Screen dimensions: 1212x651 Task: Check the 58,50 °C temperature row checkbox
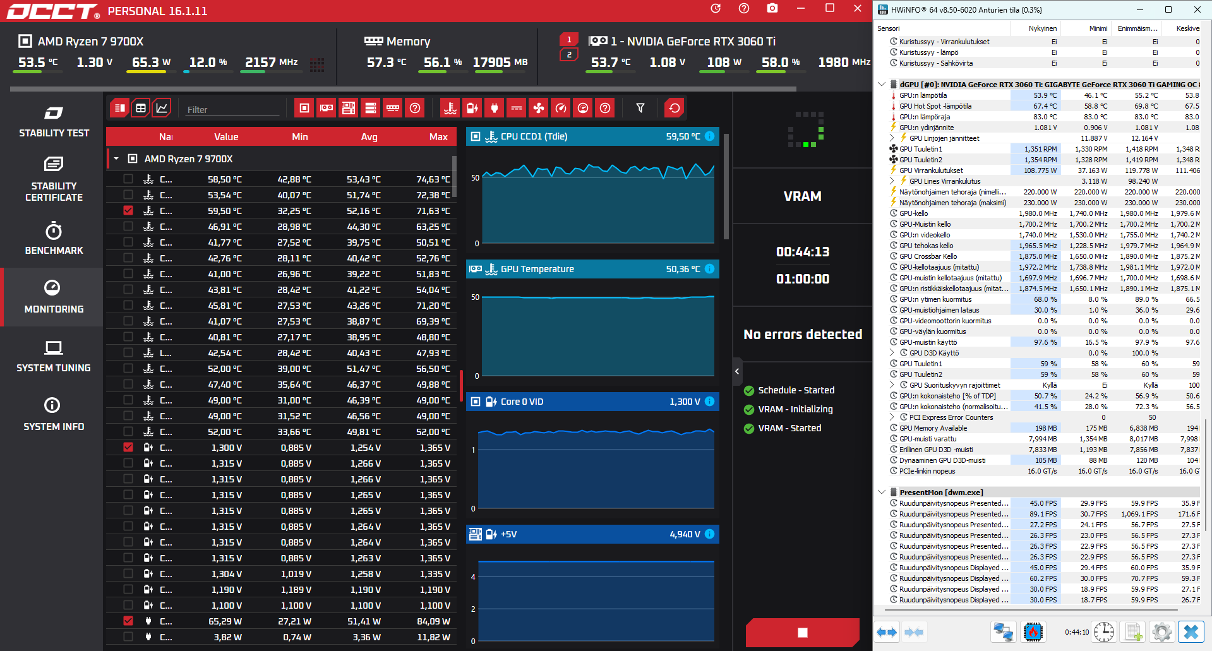128,179
